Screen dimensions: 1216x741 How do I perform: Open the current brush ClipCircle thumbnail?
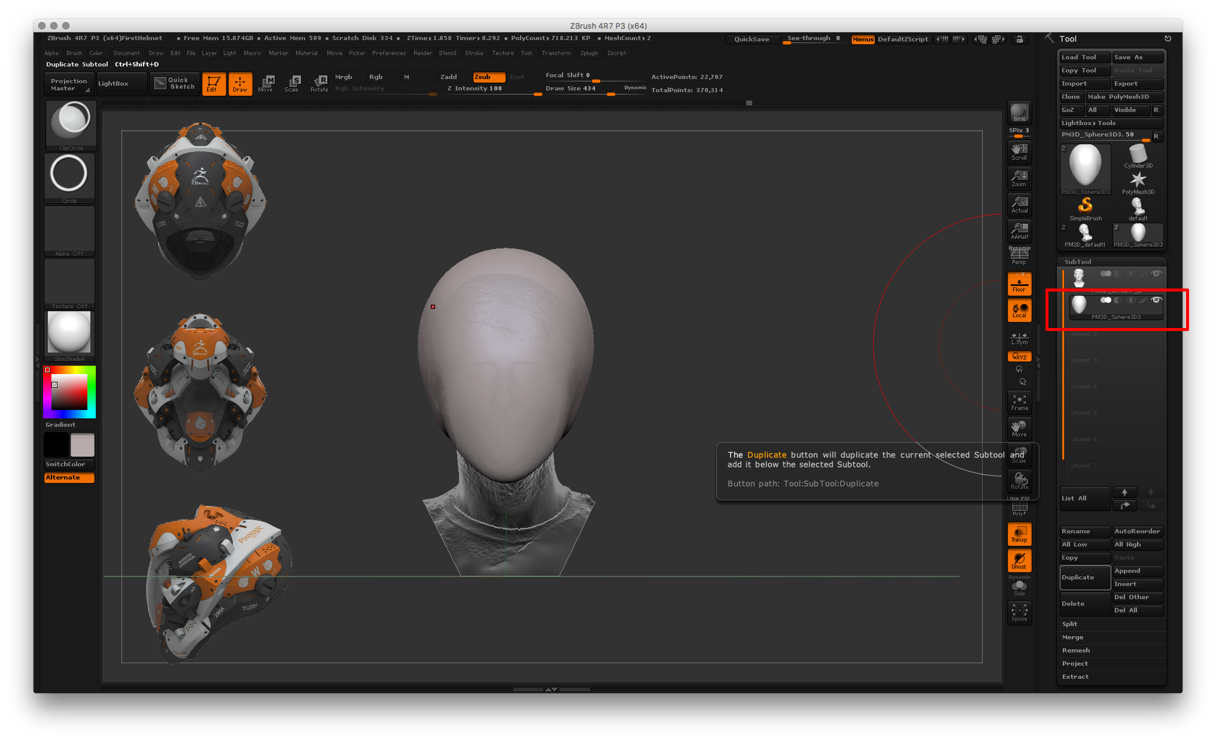click(71, 125)
